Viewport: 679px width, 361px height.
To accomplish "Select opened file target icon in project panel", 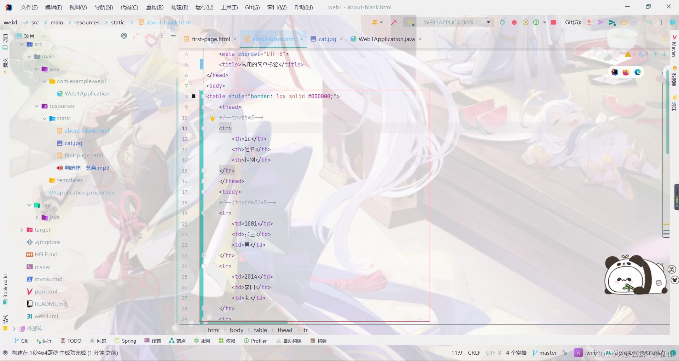I will (x=124, y=36).
